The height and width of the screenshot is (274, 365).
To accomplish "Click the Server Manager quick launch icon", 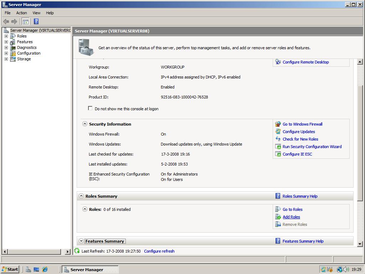I will (28, 270).
